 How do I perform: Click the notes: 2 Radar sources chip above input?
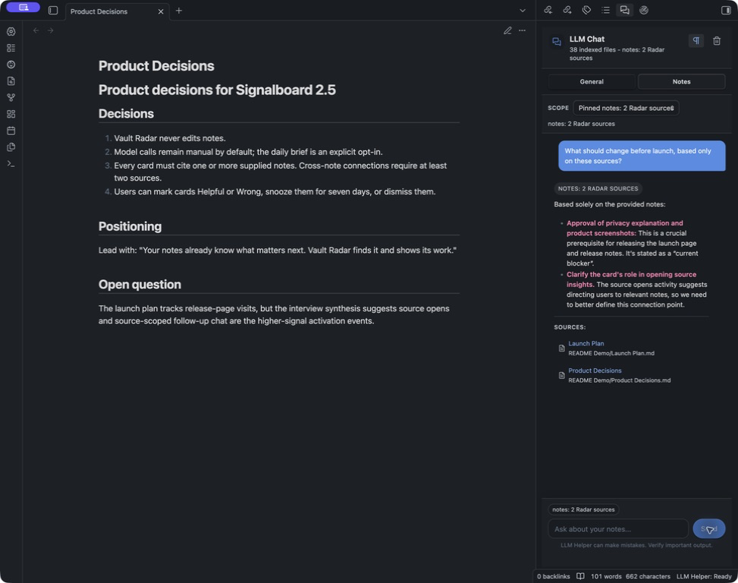coord(583,509)
